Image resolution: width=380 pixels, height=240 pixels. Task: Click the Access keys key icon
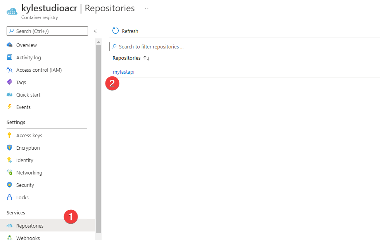click(9, 135)
